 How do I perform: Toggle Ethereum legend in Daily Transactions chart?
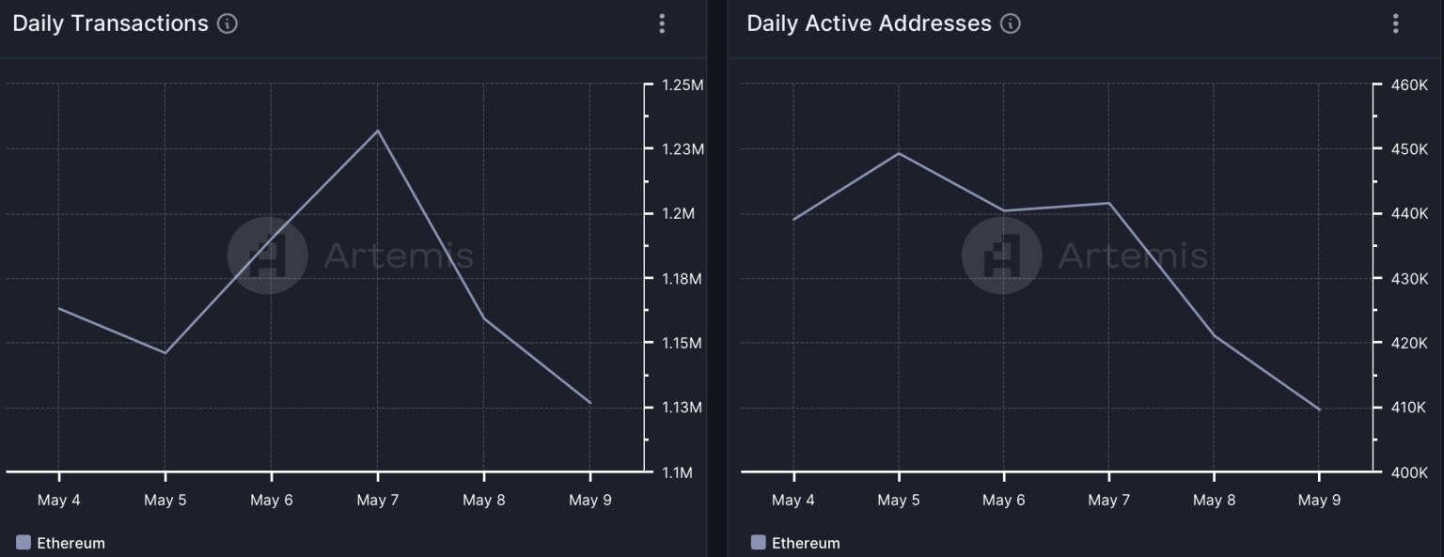[x=61, y=543]
